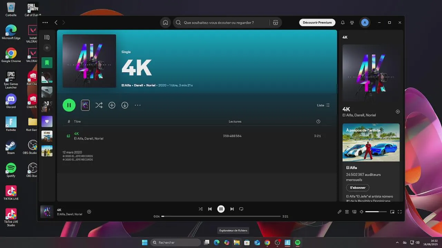Open green bookmark item in library
This screenshot has height=248, width=442.
coord(47,63)
